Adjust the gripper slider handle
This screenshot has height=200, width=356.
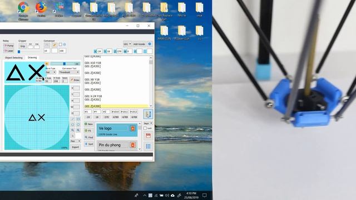19,52
